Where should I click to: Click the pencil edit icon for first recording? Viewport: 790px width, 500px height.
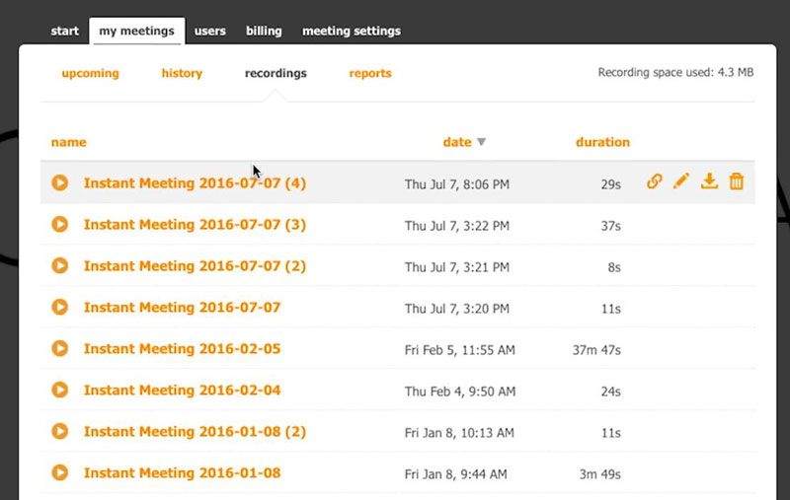[680, 181]
